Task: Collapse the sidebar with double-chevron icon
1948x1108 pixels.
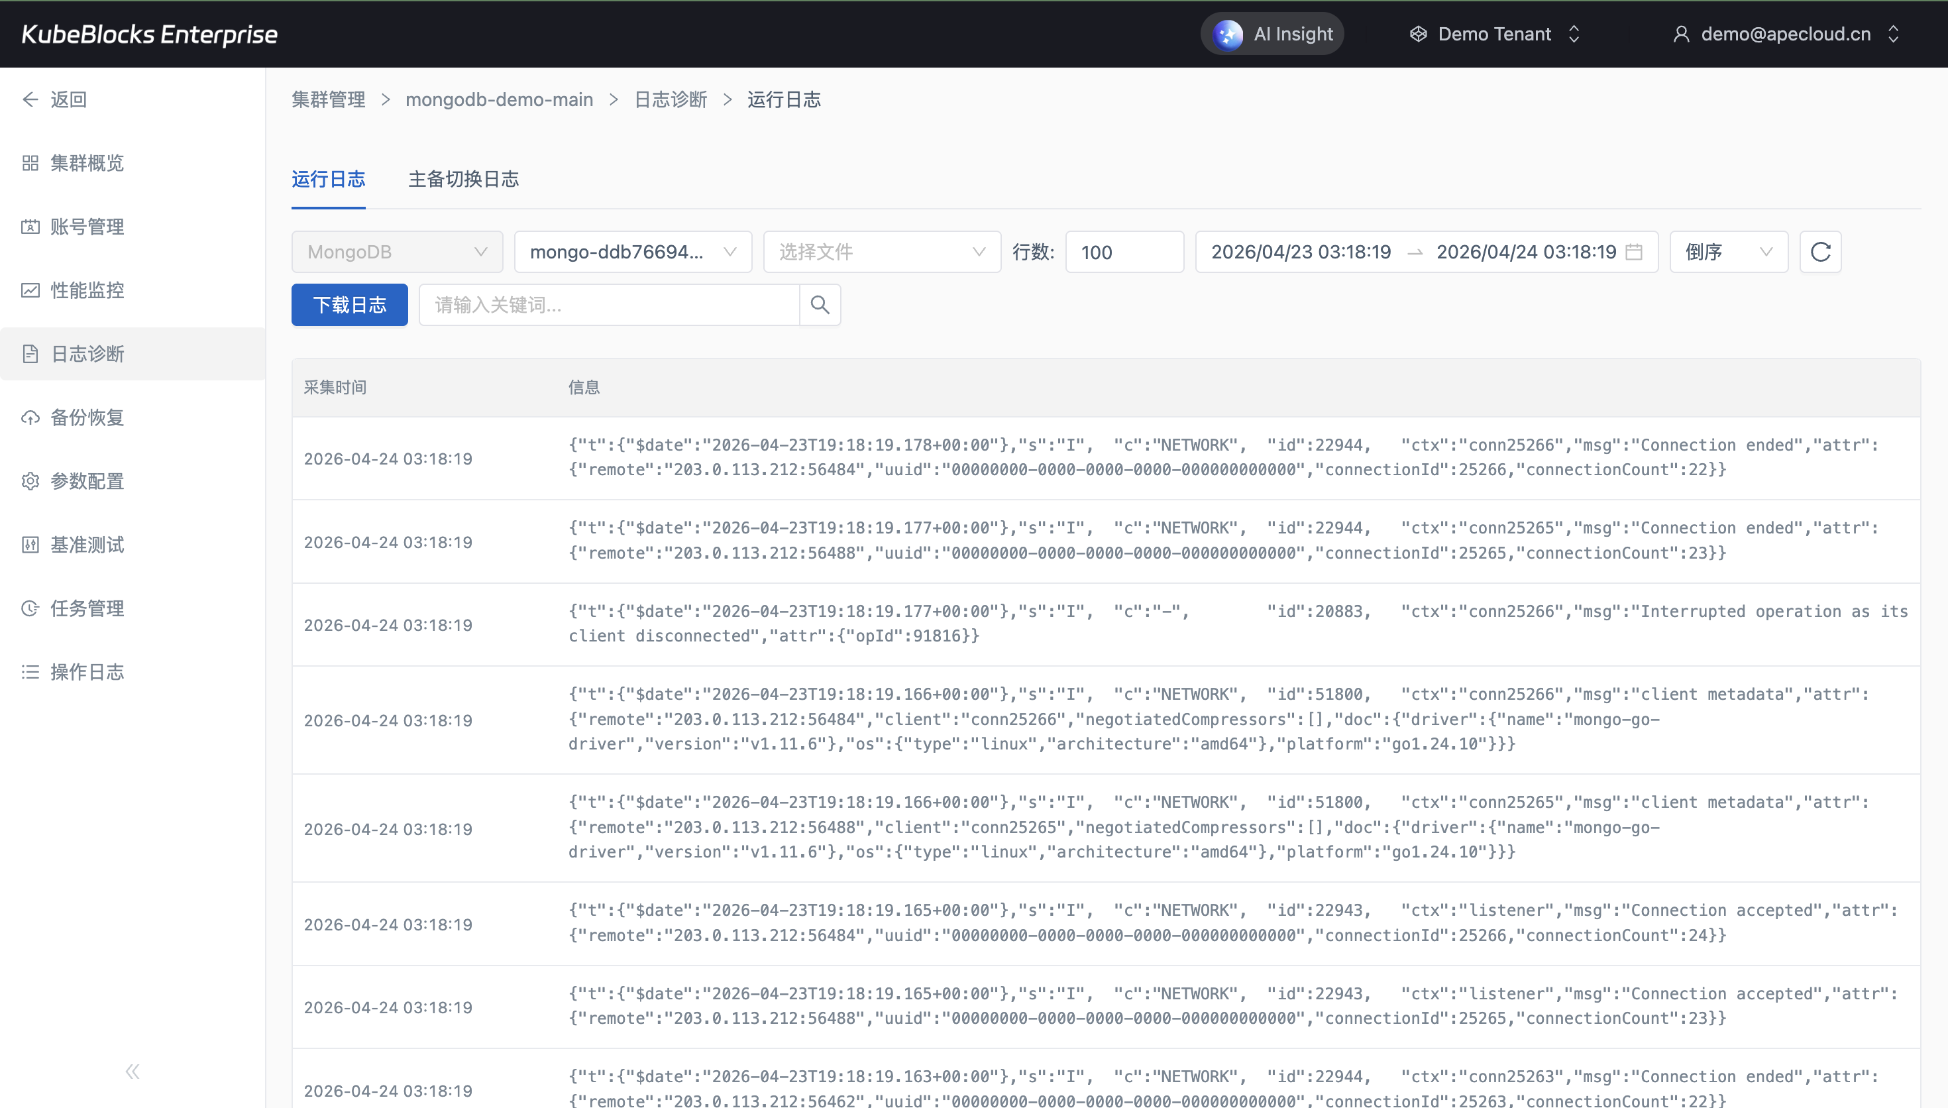Action: [x=133, y=1072]
